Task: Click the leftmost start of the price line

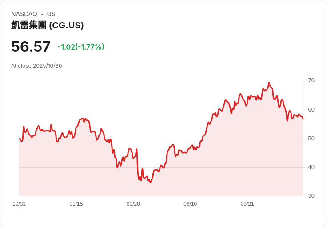Action: 20,139
